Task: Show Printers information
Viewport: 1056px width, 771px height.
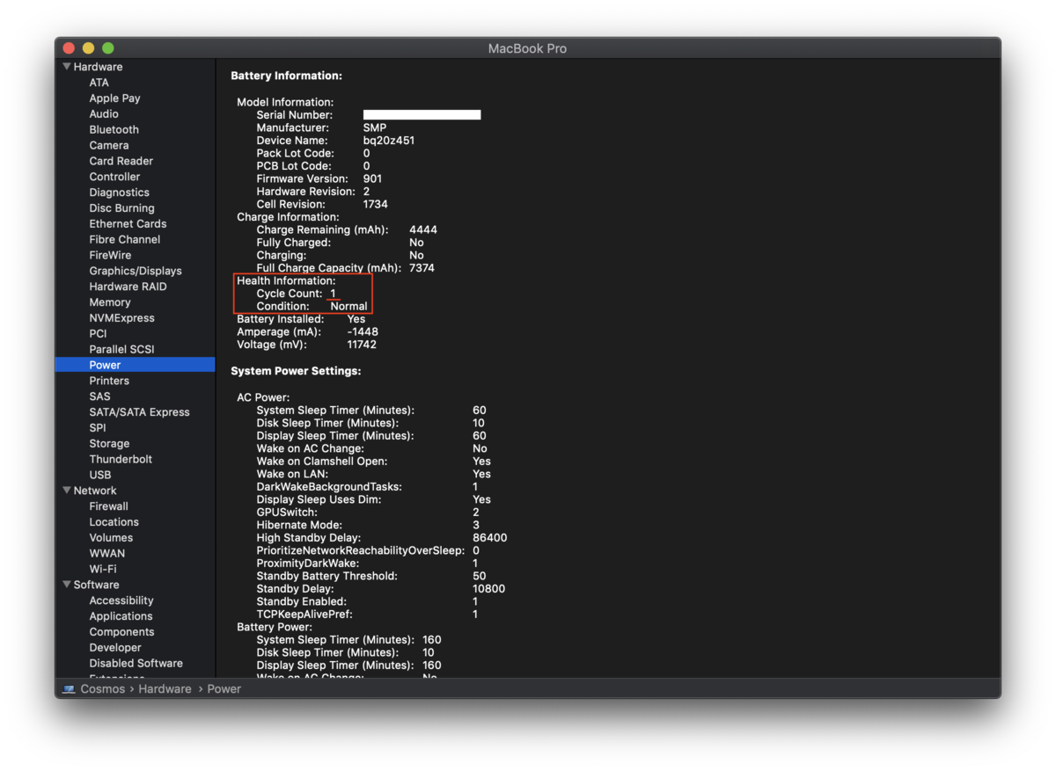Action: coord(109,381)
